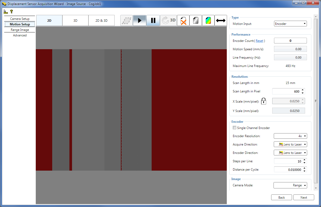
Task: Pause the live acquisition
Action: pyautogui.click(x=153, y=20)
